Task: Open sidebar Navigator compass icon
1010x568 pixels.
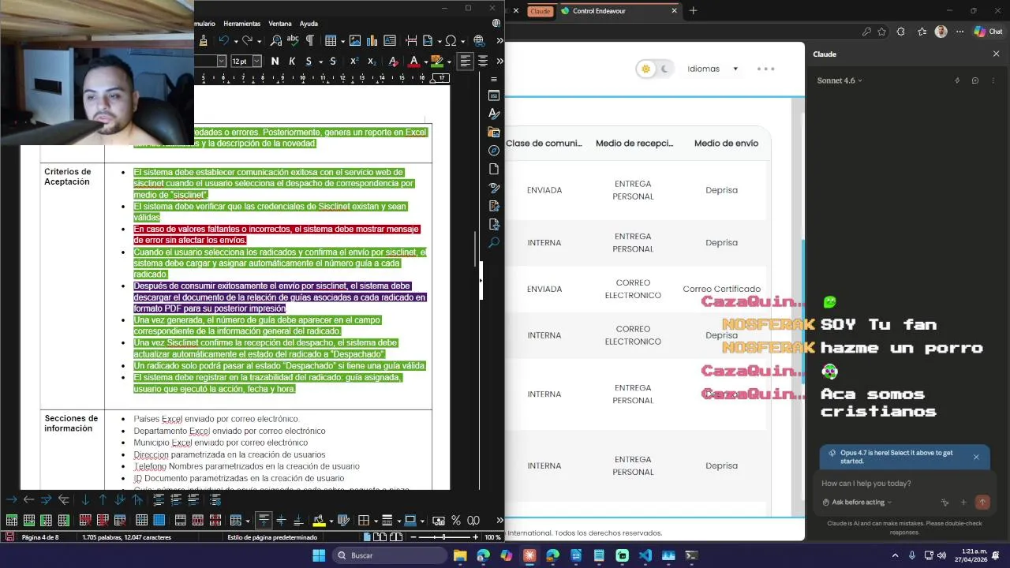Action: click(x=494, y=150)
